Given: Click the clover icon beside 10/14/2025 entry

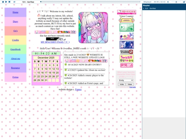Looking at the screenshot, I should (65, 65).
